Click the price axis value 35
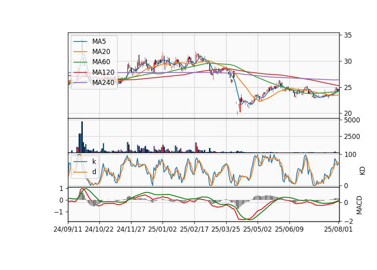The width and height of the screenshot is (377, 270). pyautogui.click(x=348, y=35)
